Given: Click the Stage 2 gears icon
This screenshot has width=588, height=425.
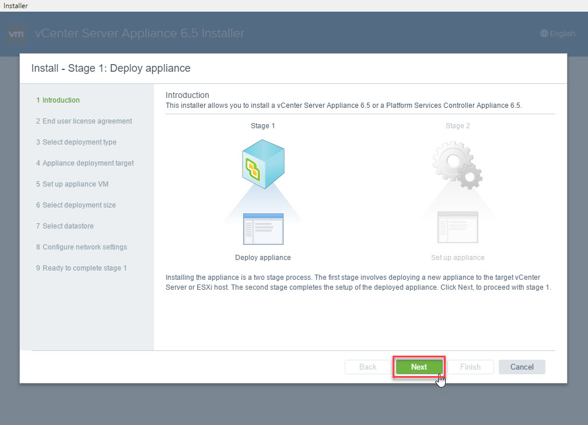Looking at the screenshot, I should 457,164.
